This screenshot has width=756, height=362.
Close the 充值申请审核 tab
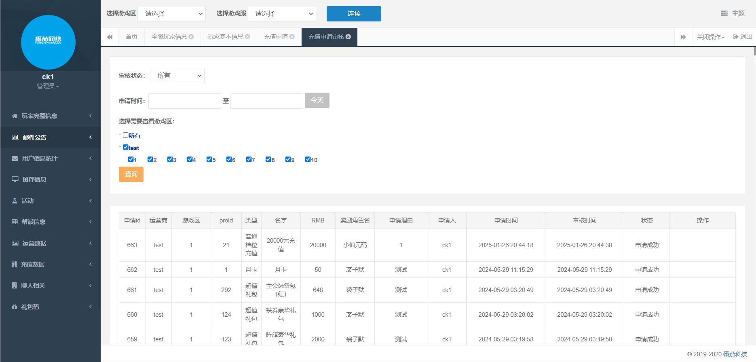click(x=348, y=36)
